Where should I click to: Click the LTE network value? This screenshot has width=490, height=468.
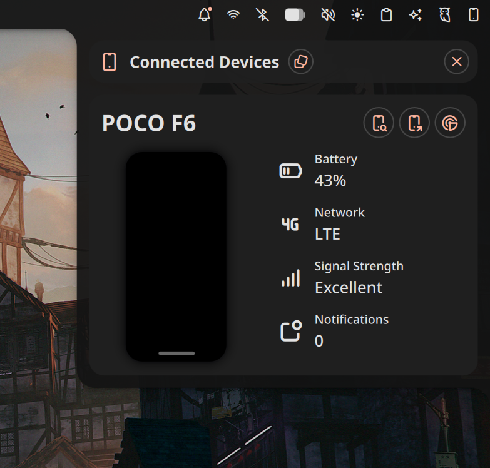tap(327, 234)
